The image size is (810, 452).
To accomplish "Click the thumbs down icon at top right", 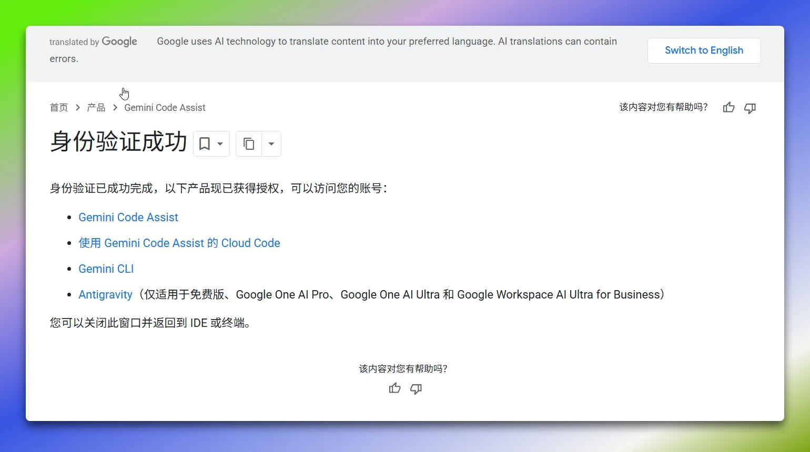I will point(750,108).
